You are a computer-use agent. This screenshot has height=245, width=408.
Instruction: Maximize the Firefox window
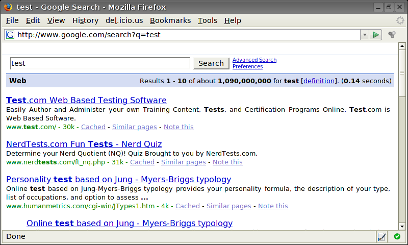(x=389, y=7)
